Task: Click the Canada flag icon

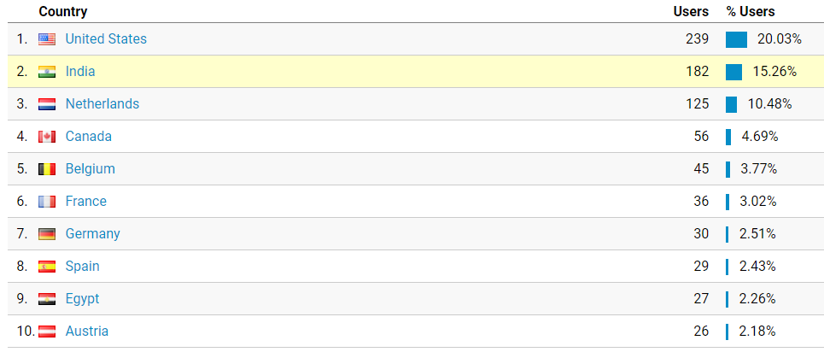Action: [47, 137]
